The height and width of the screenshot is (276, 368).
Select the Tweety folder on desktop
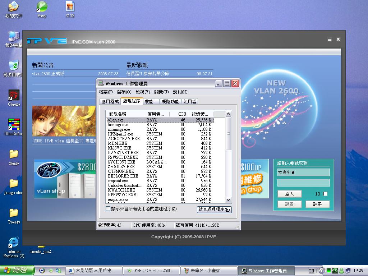click(x=14, y=213)
